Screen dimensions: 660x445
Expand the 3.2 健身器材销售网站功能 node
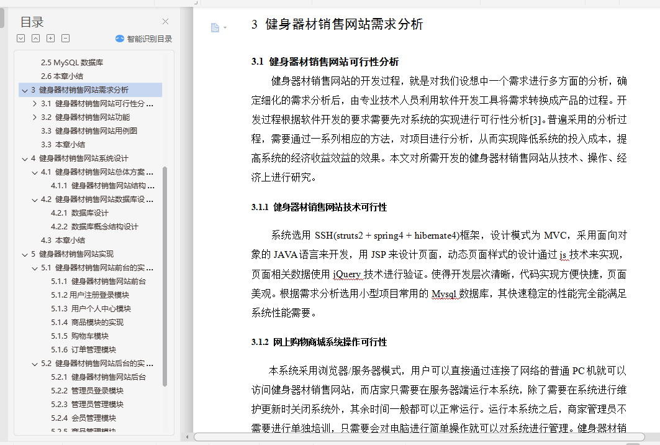(x=35, y=117)
